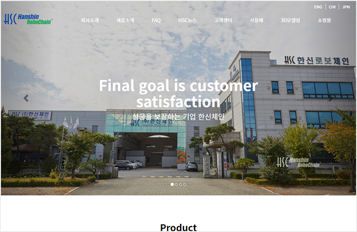This screenshot has height=232, width=357.
Task: Select the third carousel indicator dot
Action: (x=180, y=184)
